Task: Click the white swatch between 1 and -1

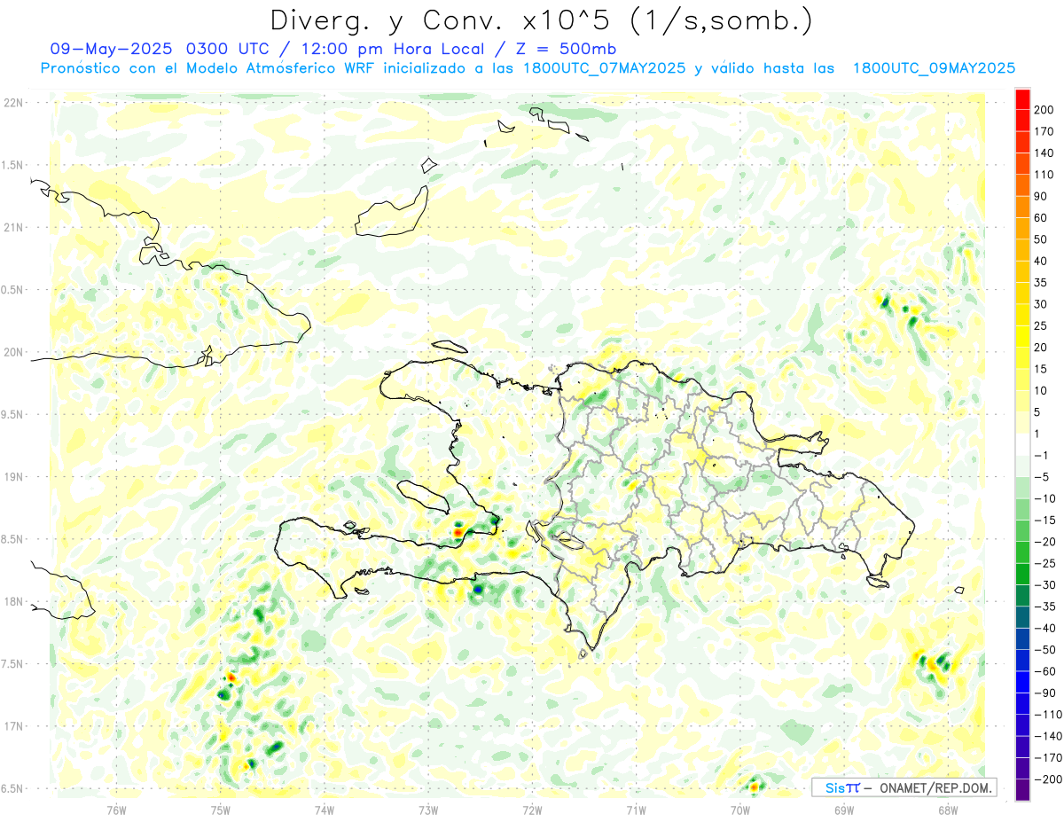Action: coord(1023,445)
